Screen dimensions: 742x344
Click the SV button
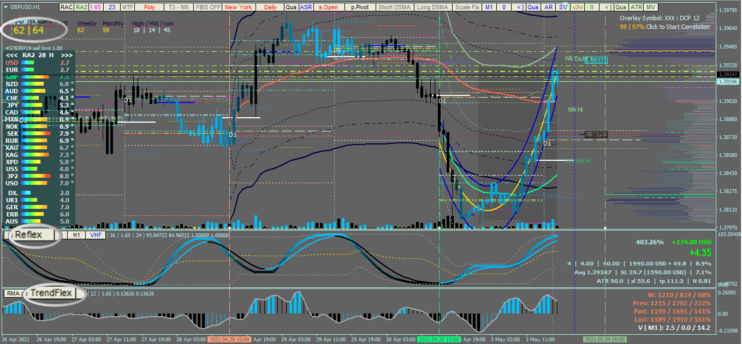point(563,7)
